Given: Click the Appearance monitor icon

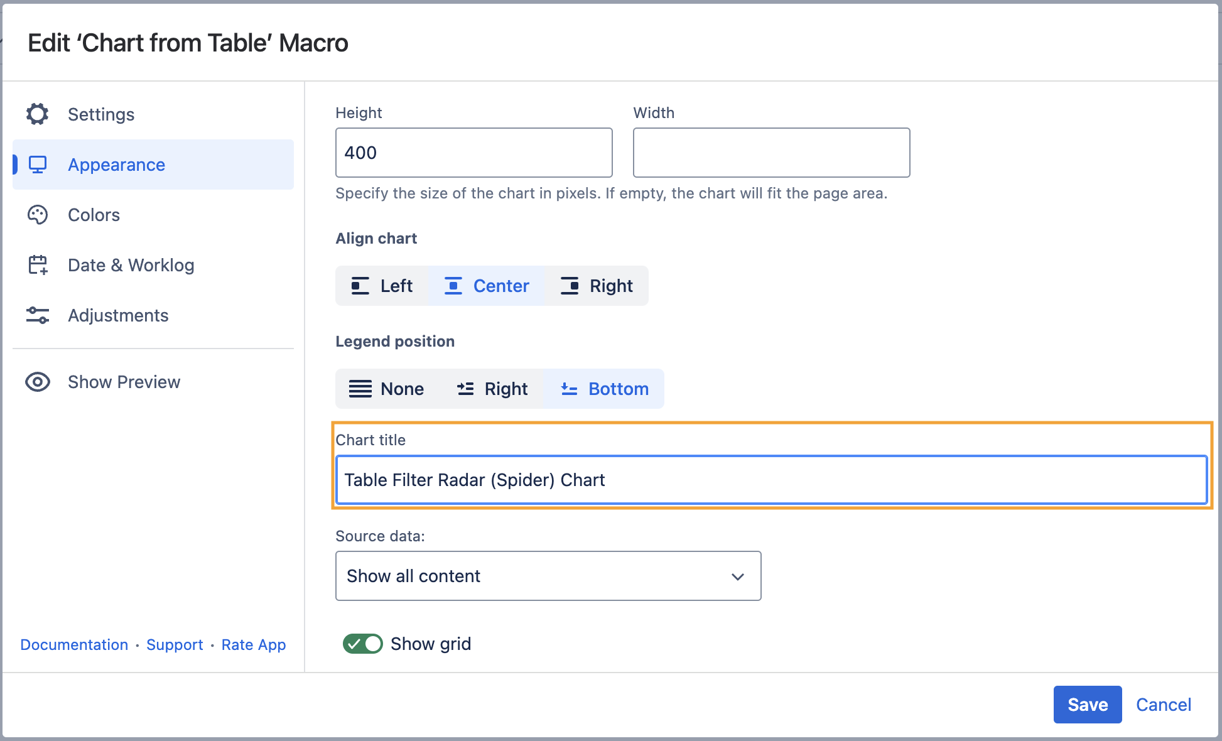Looking at the screenshot, I should [x=38, y=165].
